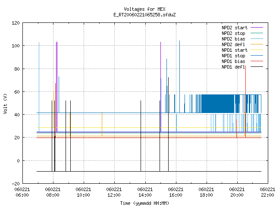Click the X-axis label 'Time (yymmdd HH:MM)'
Image resolution: width=276 pixels, height=207 pixels.
(144, 203)
